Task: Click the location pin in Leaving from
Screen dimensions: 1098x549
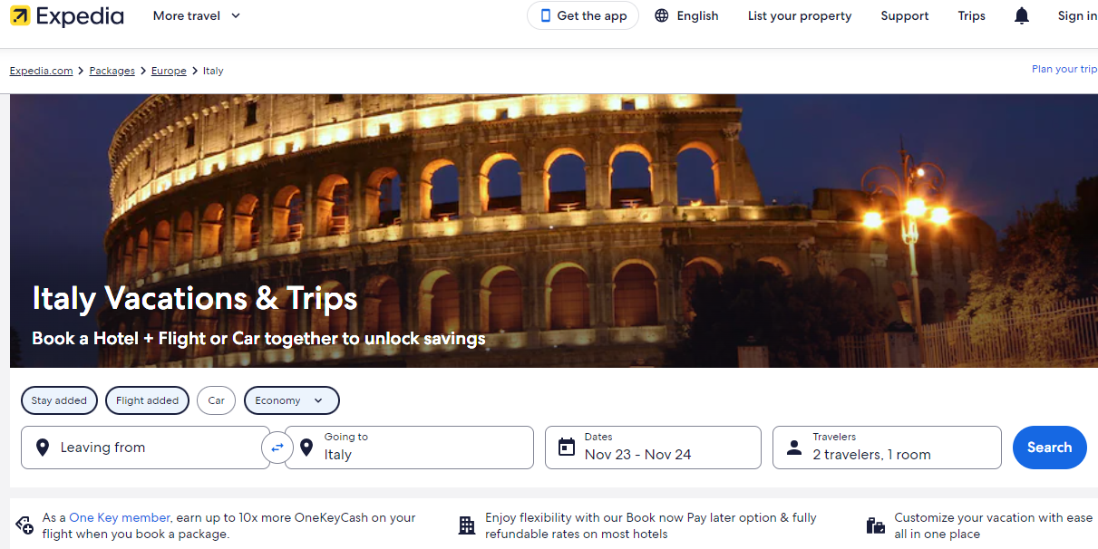Action: click(x=43, y=448)
